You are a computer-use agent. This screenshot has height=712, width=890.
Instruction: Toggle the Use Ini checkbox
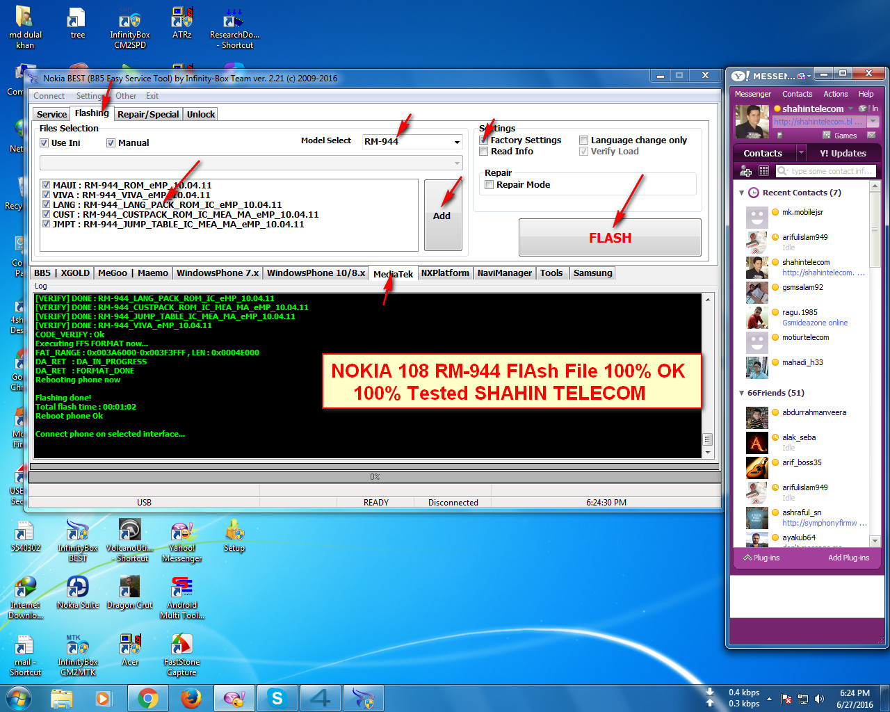click(44, 143)
